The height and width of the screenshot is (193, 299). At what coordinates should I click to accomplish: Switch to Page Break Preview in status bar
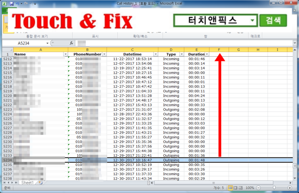pyautogui.click(x=241, y=188)
